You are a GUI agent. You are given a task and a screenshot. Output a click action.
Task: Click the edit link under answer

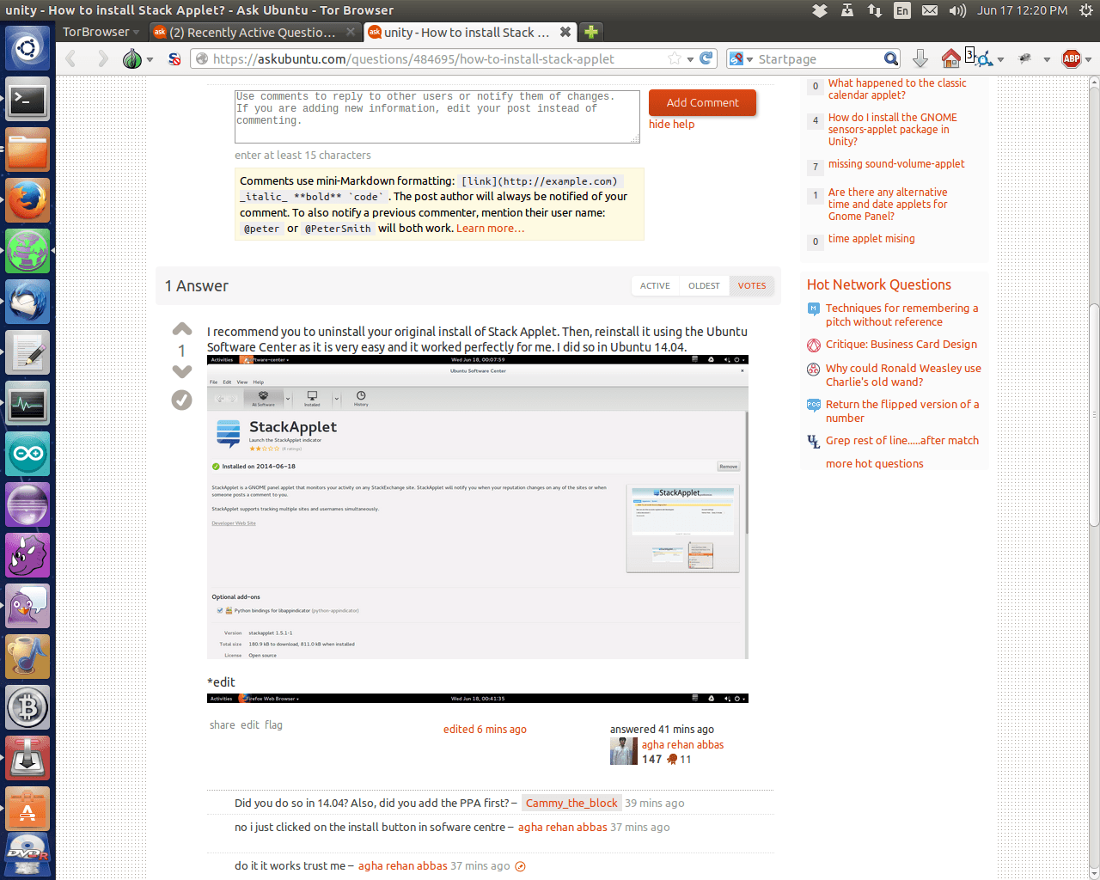[249, 724]
